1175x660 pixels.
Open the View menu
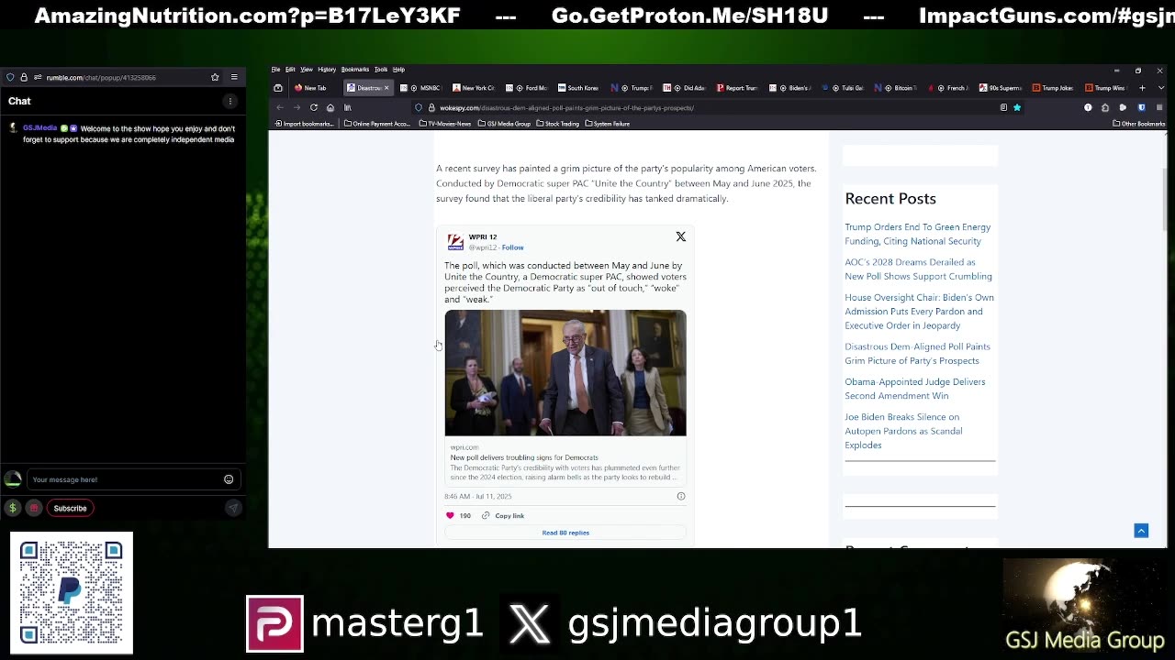[x=307, y=70]
